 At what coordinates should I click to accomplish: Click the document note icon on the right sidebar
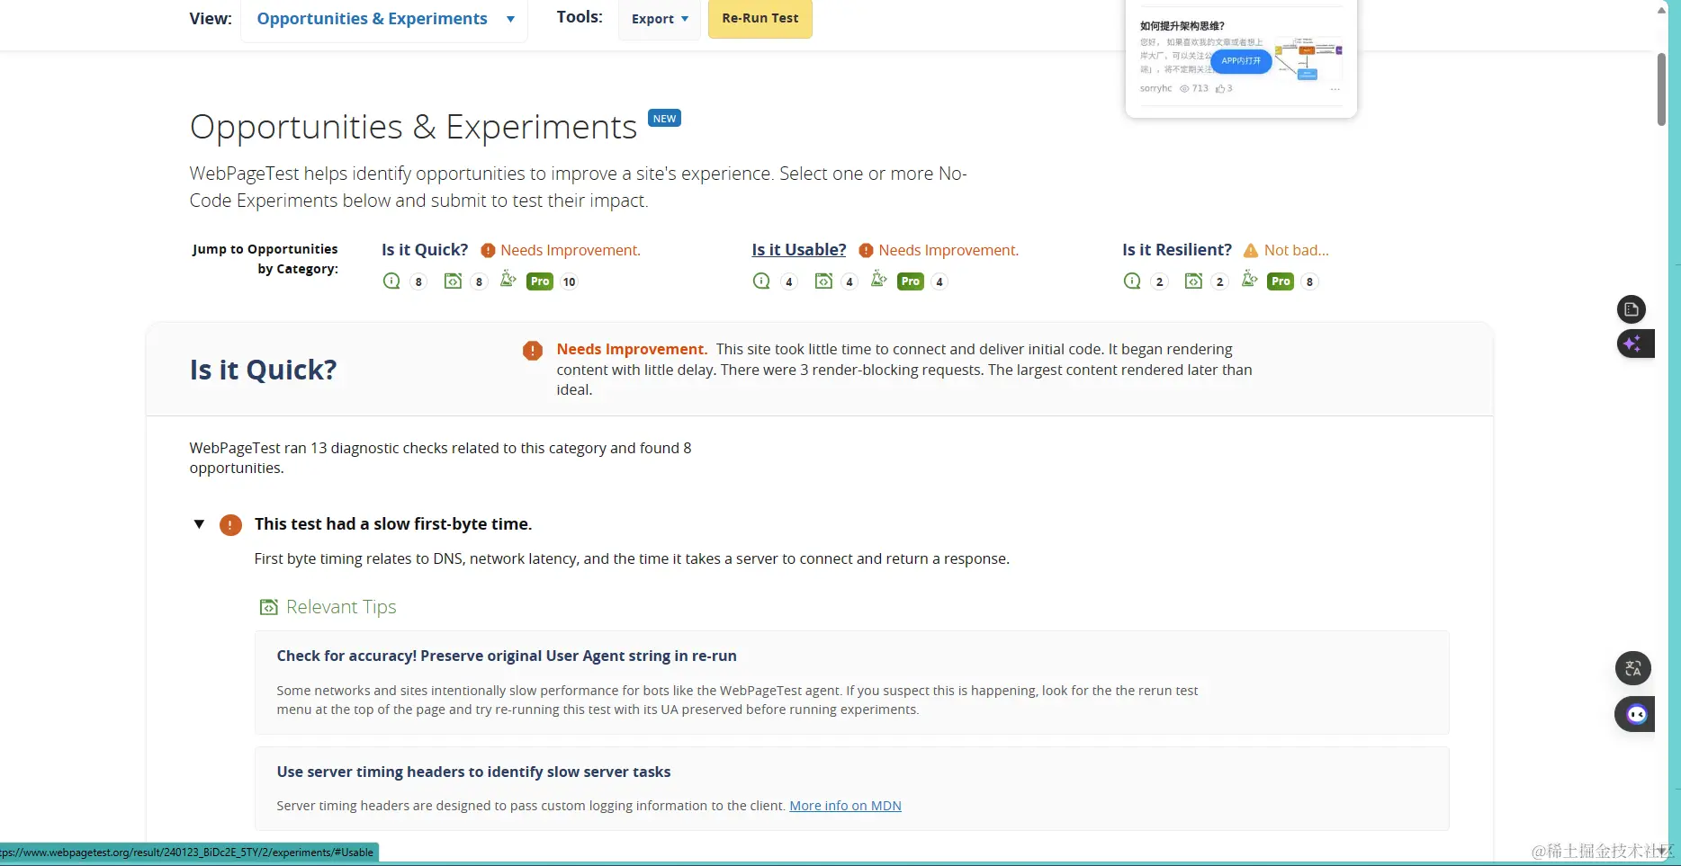pyautogui.click(x=1632, y=309)
